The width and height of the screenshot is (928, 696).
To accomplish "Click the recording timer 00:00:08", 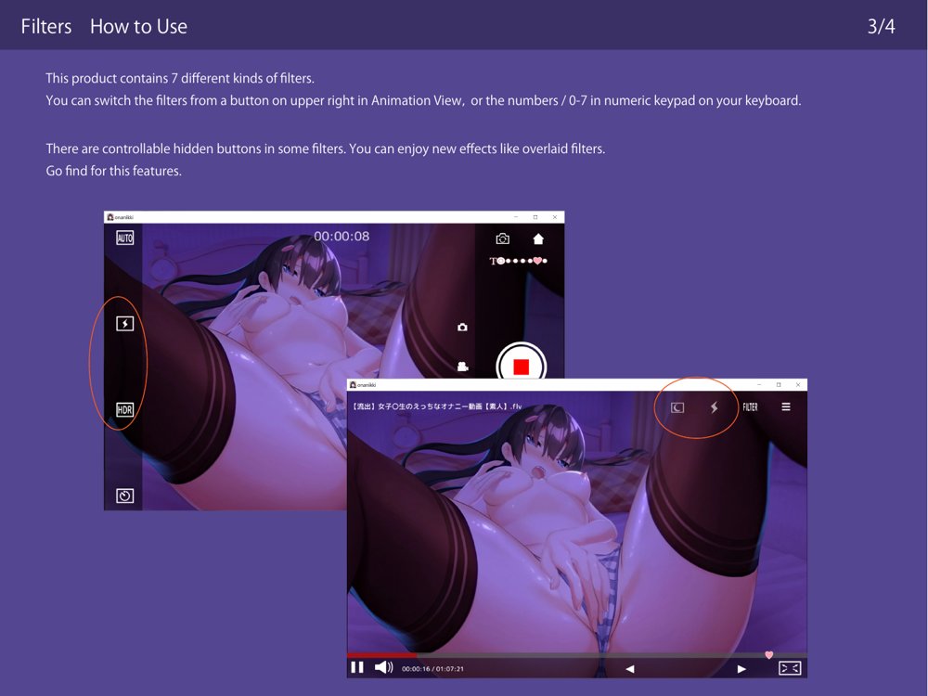I will coord(342,236).
